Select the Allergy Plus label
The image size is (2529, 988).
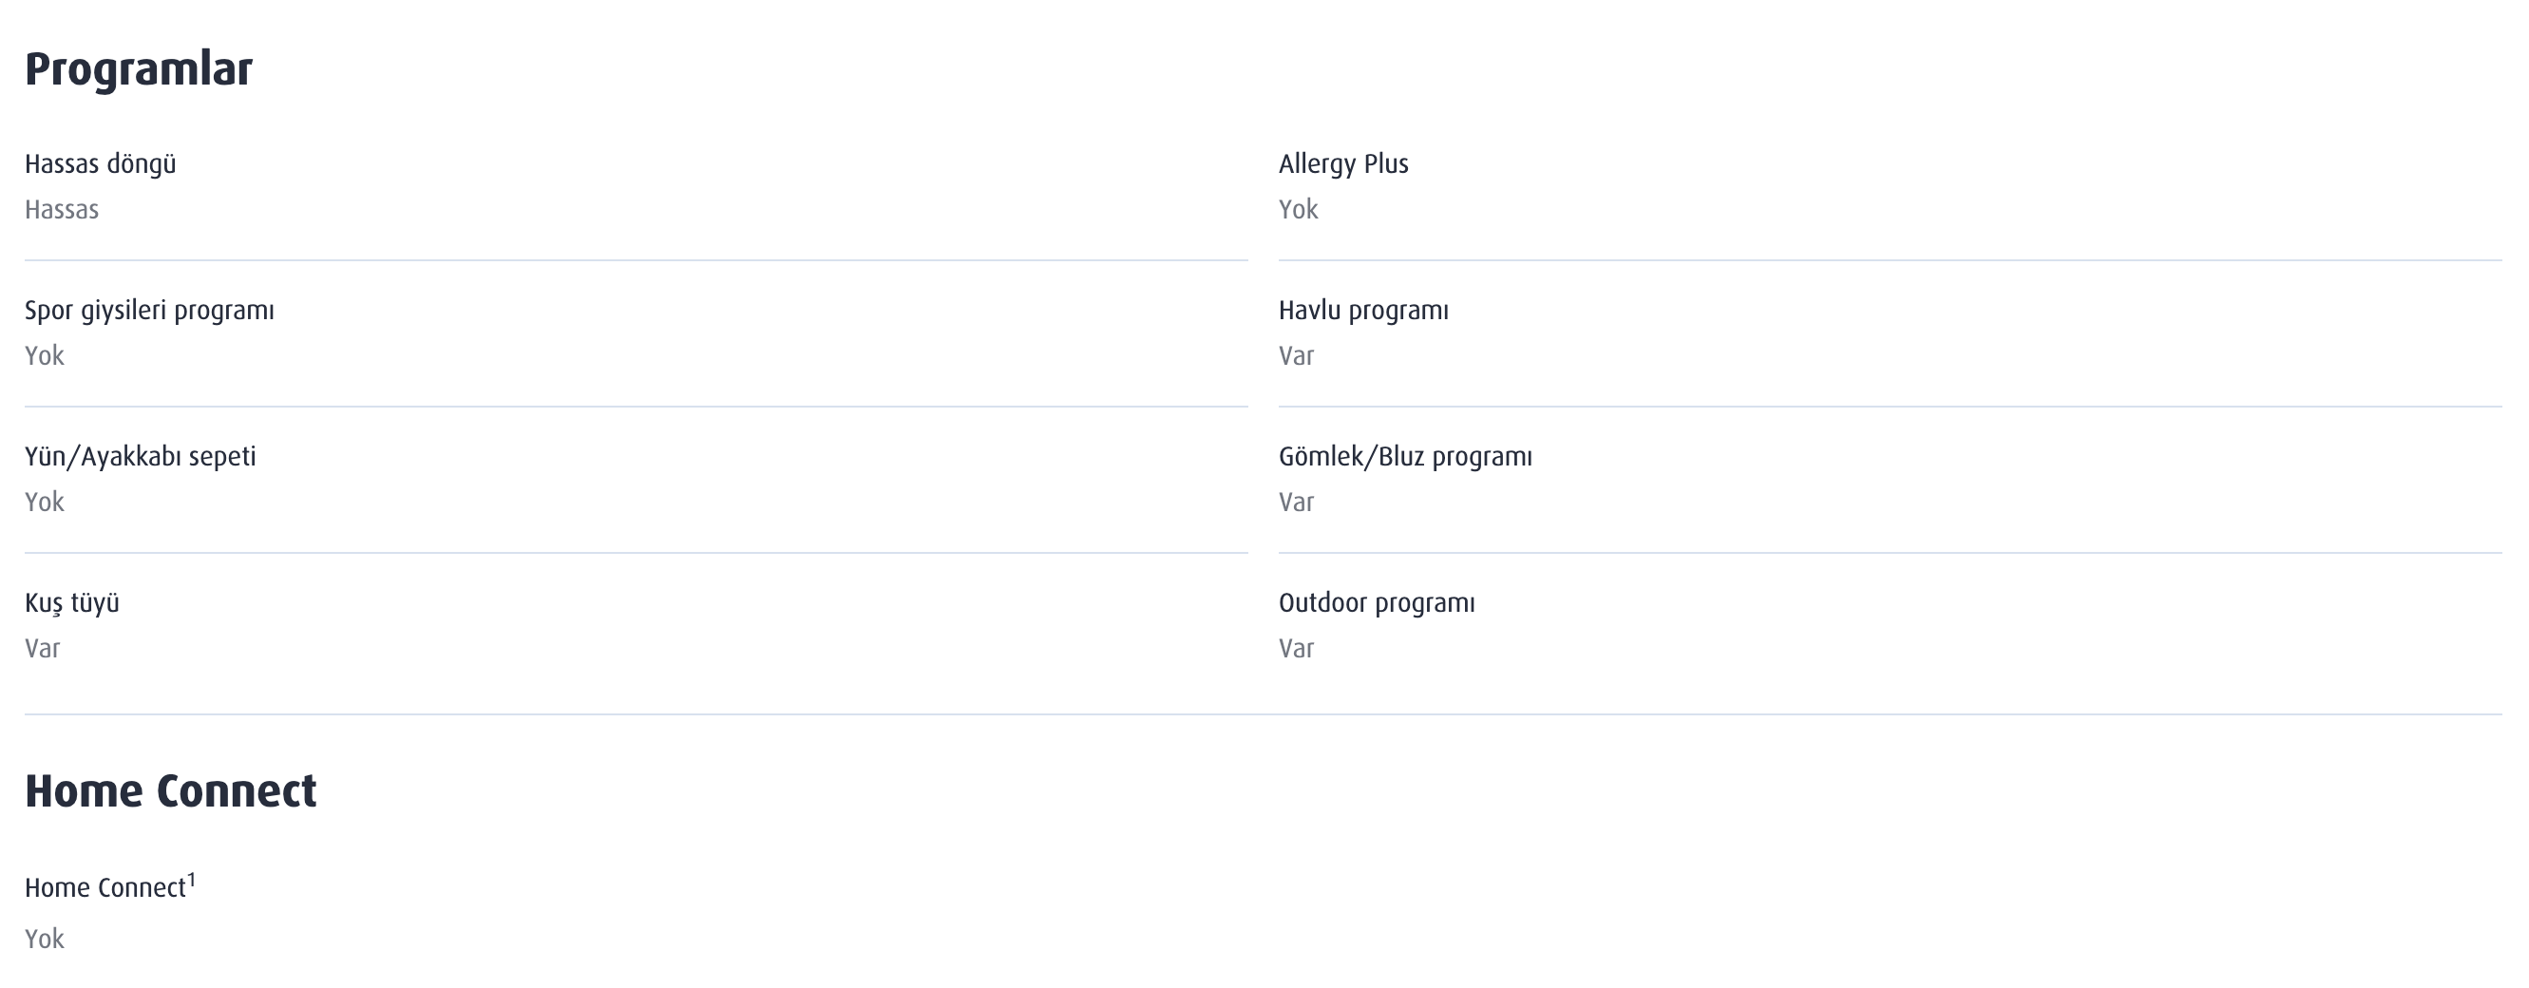[x=1343, y=165]
